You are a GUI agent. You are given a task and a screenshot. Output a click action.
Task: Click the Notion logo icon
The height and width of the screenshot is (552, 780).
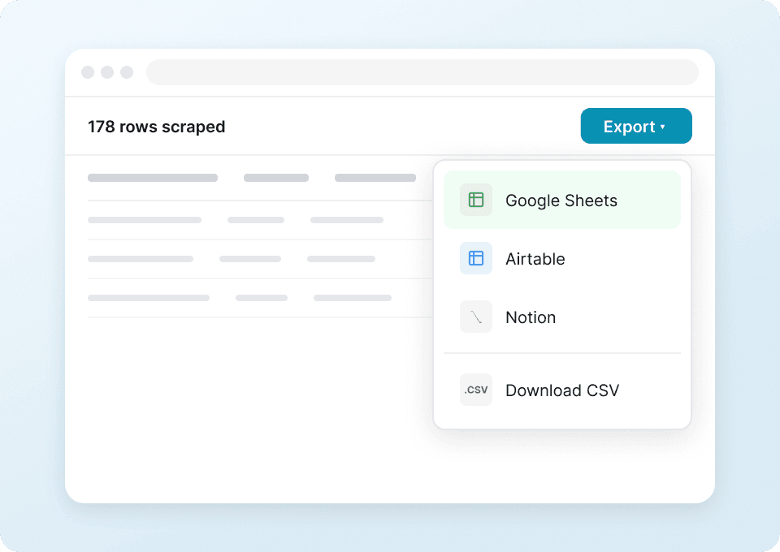(x=475, y=317)
